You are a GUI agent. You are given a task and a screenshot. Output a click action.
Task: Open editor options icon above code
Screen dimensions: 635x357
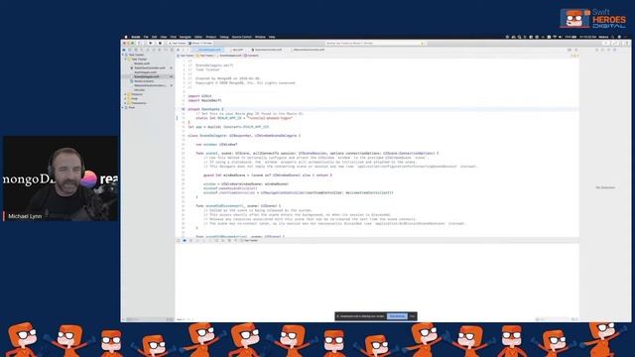pyautogui.click(x=570, y=50)
